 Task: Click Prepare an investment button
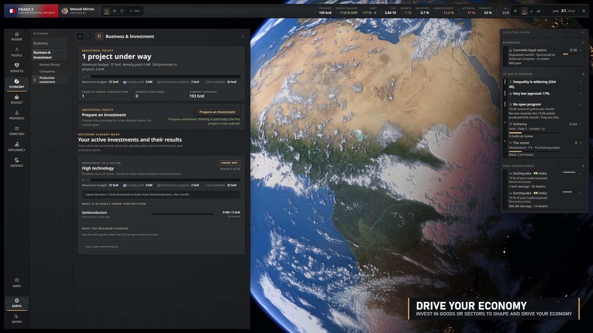217,112
